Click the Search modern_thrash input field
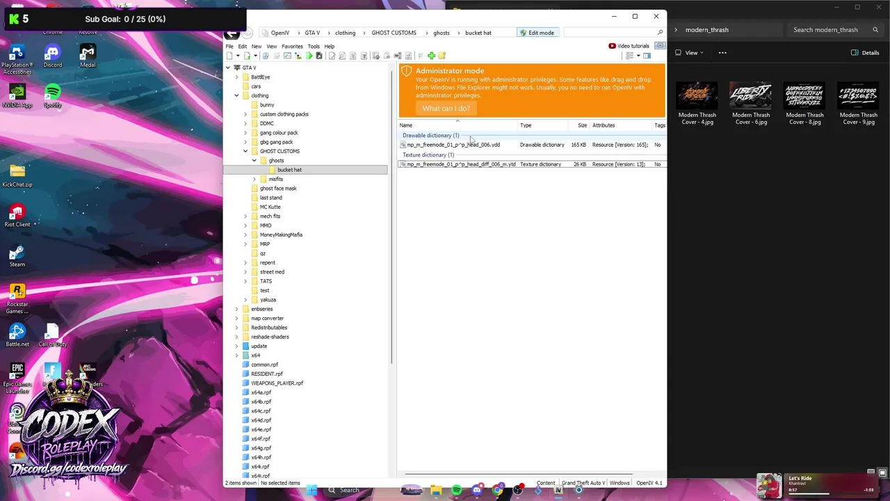Image resolution: width=890 pixels, height=501 pixels. tap(836, 30)
